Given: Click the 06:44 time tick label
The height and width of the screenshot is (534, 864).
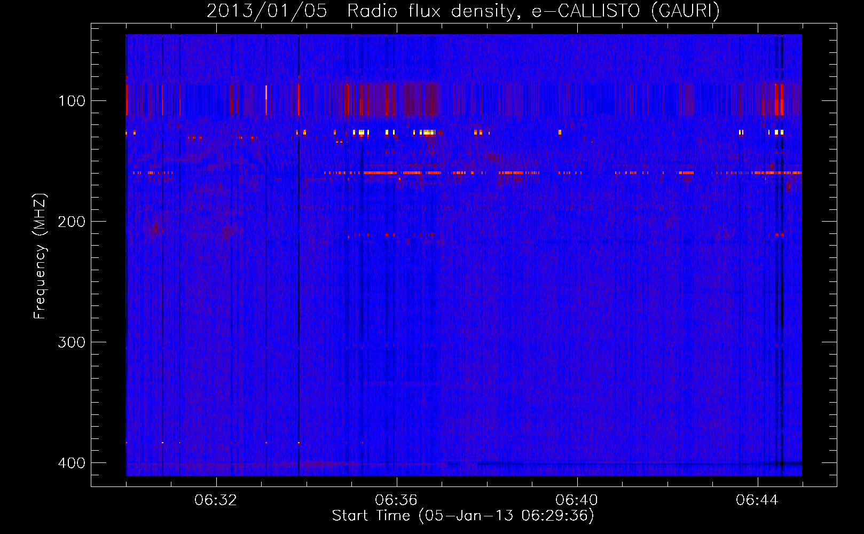Looking at the screenshot, I should coord(757,500).
